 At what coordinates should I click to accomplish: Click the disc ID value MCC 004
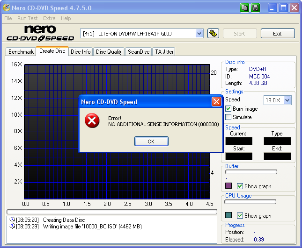(259, 76)
